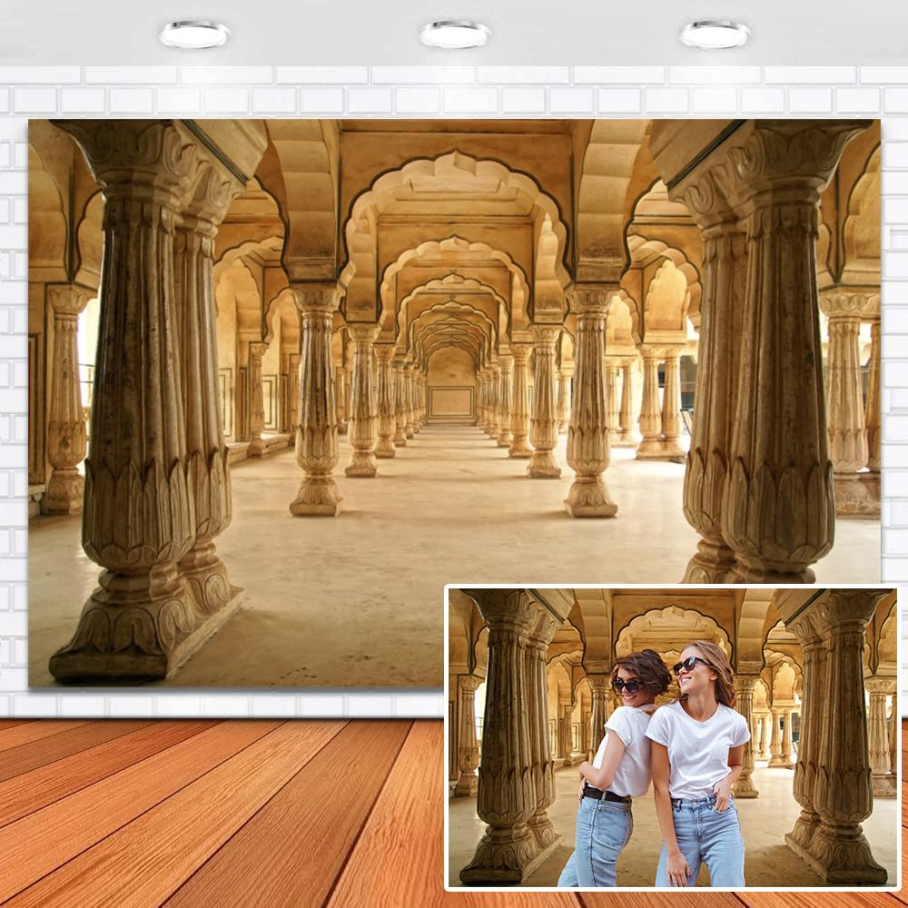Click the base of the left foreground column

click(x=145, y=636)
